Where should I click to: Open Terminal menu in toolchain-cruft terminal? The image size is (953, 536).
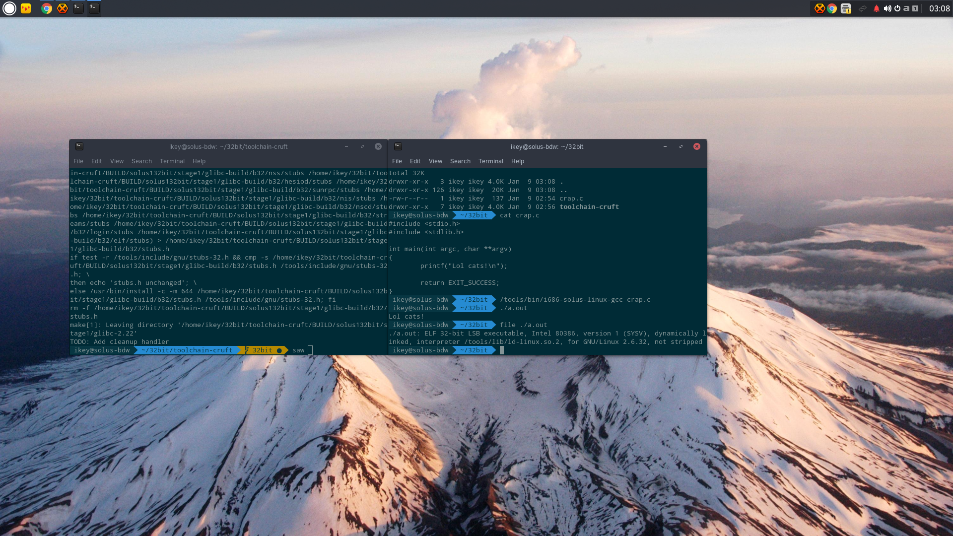[172, 161]
